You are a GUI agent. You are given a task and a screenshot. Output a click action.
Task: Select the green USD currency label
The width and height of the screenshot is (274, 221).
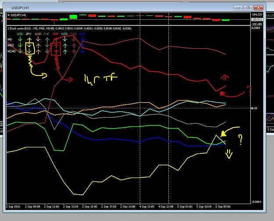pos(20,34)
